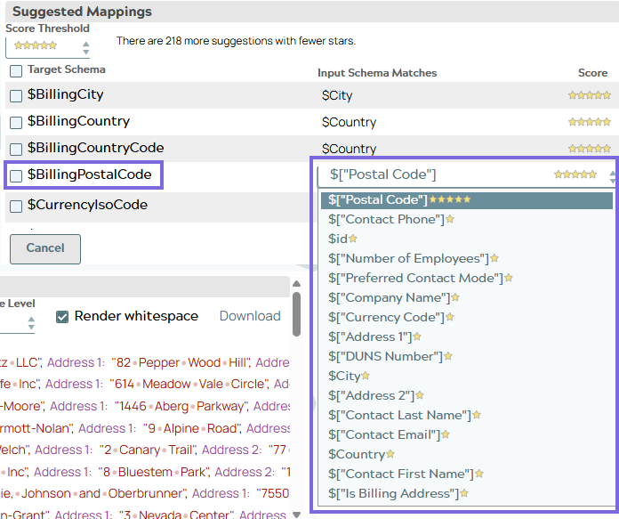The width and height of the screenshot is (619, 519).
Task: Enable the $BillingCountry mapping checkbox
Action: [16, 122]
